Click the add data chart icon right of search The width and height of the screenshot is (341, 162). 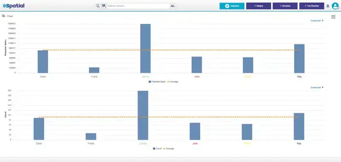173,6
